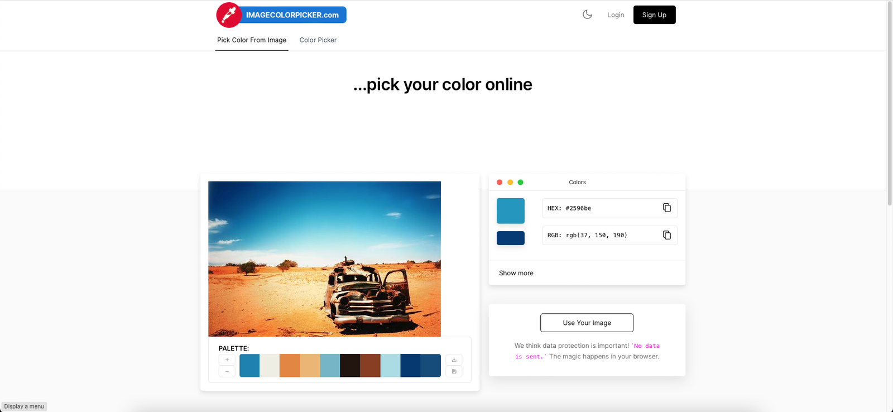Image resolution: width=893 pixels, height=412 pixels.
Task: Save the palette using the floppy disk icon
Action: click(454, 371)
